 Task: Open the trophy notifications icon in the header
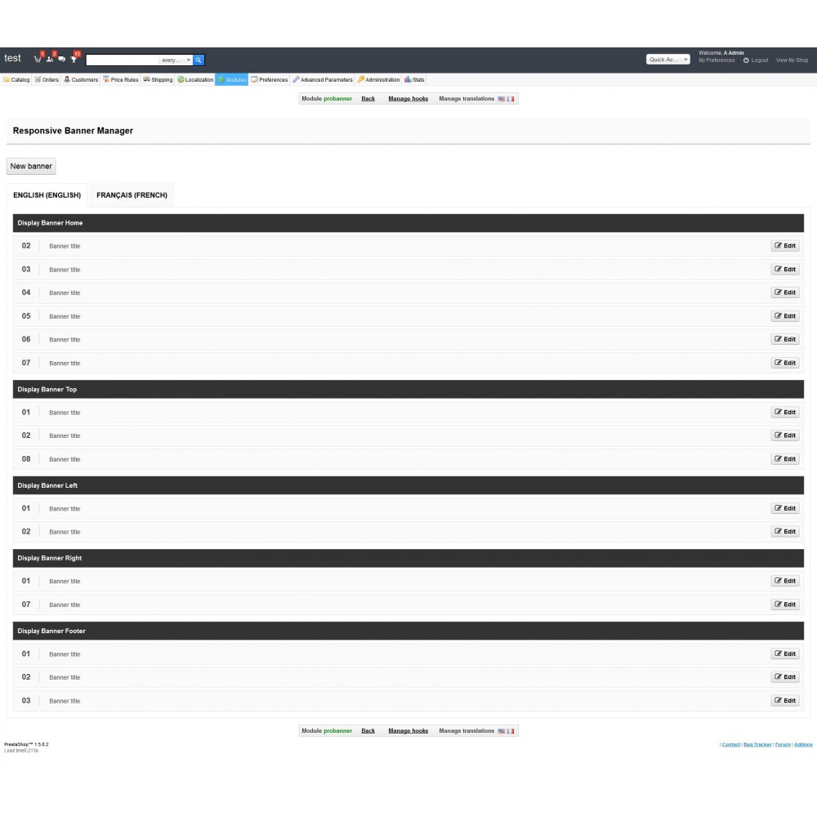point(74,60)
